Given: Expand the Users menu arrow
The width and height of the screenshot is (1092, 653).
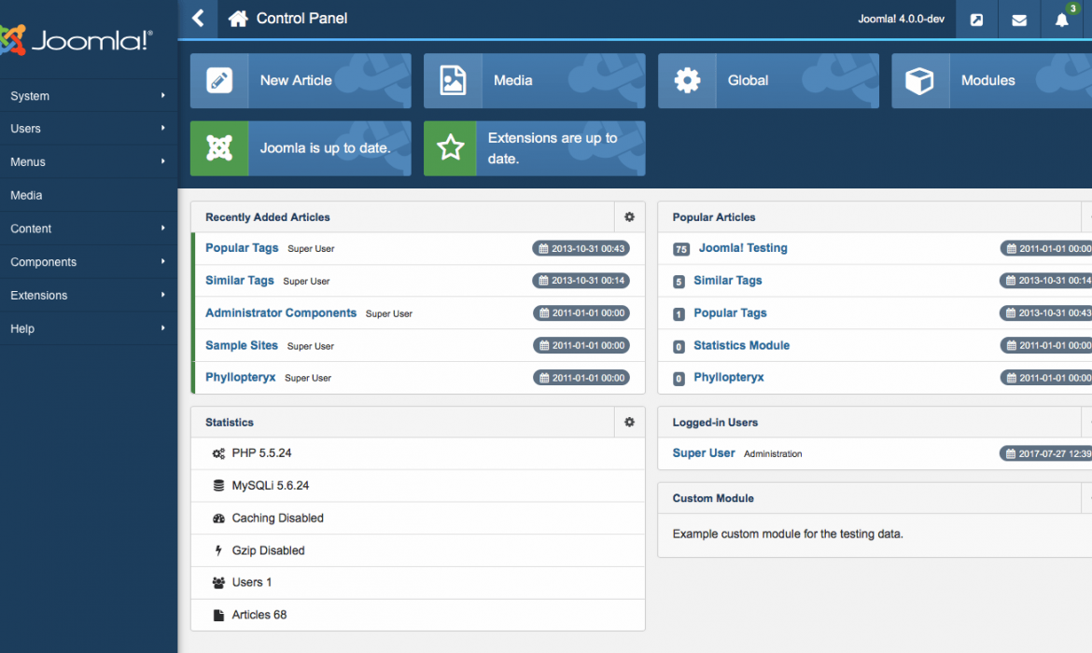Looking at the screenshot, I should [x=163, y=128].
